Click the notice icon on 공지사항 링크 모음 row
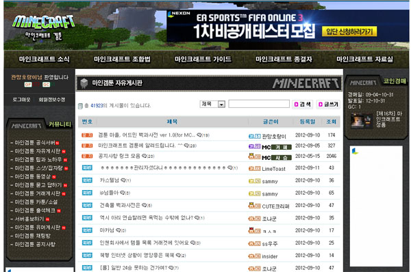The image size is (411, 272). [87, 156]
